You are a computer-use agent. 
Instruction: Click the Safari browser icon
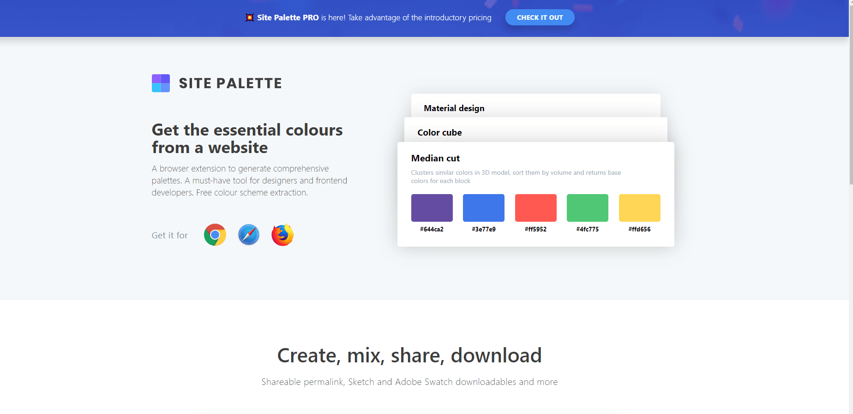tap(249, 235)
